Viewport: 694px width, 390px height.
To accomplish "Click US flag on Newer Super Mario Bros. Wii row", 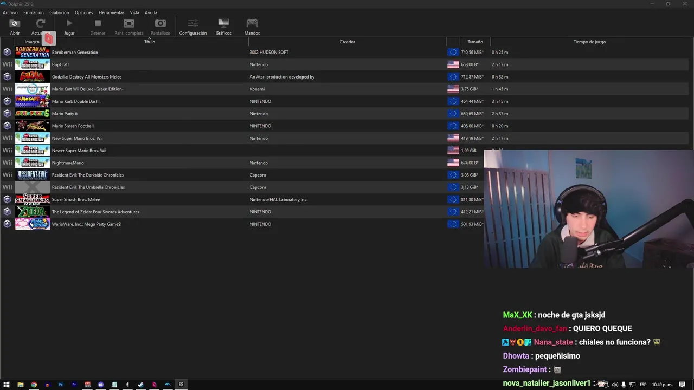I will 453,150.
